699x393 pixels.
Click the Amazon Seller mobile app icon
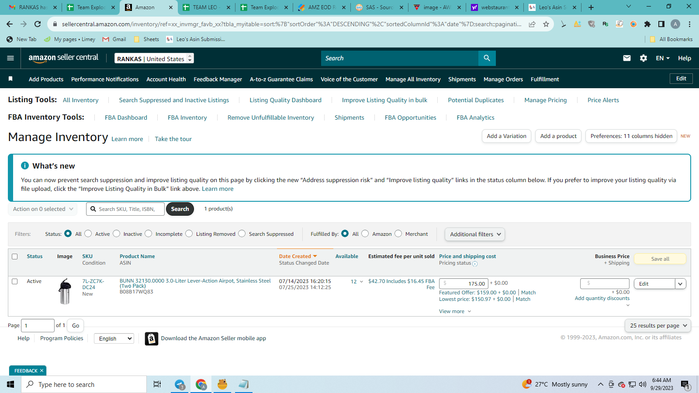tap(152, 338)
